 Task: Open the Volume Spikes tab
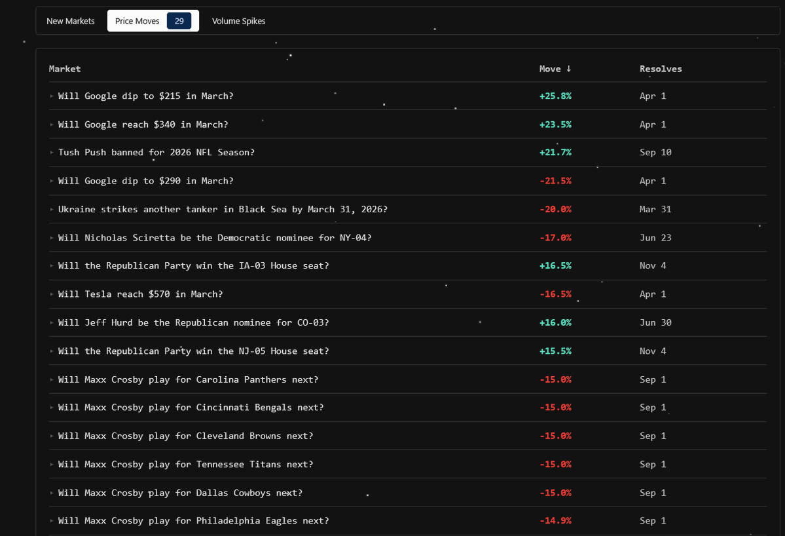(x=238, y=21)
